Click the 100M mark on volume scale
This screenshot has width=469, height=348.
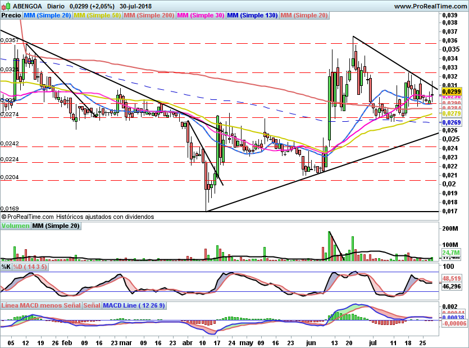click(450, 245)
